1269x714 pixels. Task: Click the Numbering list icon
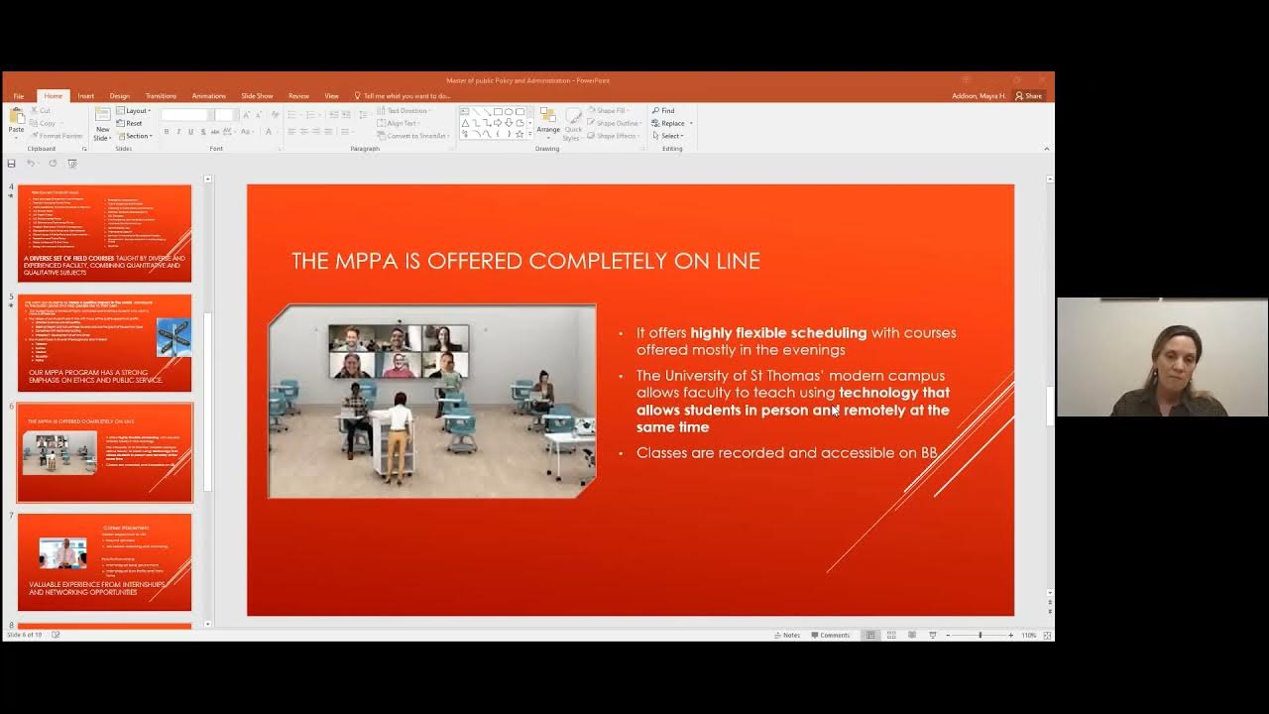coord(311,114)
